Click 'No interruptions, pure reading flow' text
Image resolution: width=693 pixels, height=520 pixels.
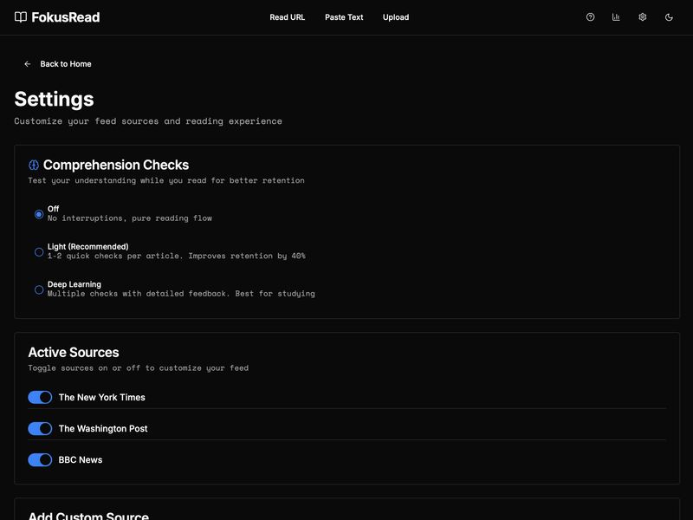(x=129, y=218)
